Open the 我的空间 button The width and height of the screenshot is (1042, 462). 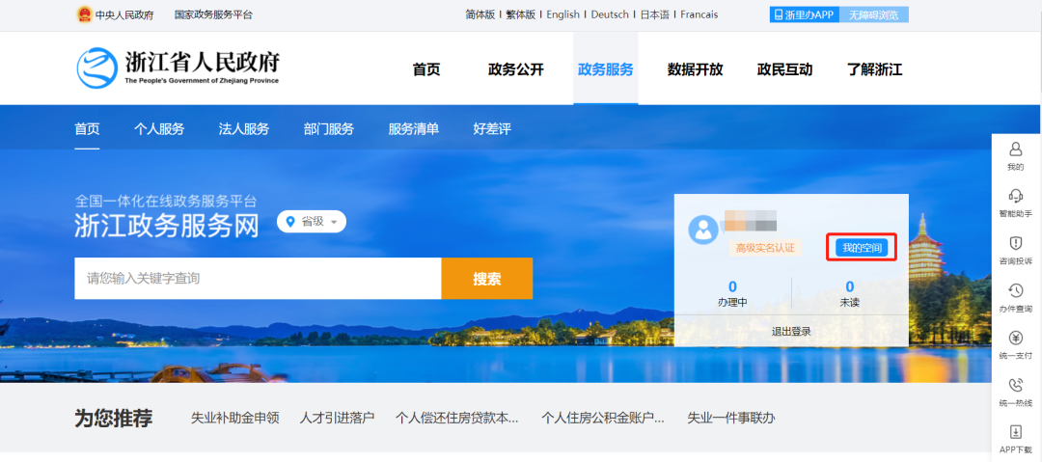862,248
